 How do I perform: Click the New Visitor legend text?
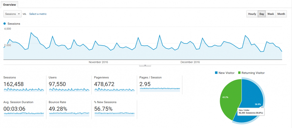(x=226, y=73)
